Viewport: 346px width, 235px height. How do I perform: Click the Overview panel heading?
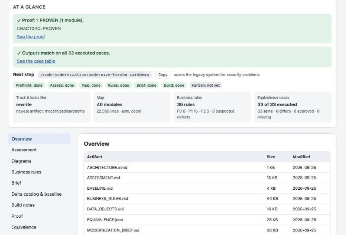pyautogui.click(x=96, y=144)
